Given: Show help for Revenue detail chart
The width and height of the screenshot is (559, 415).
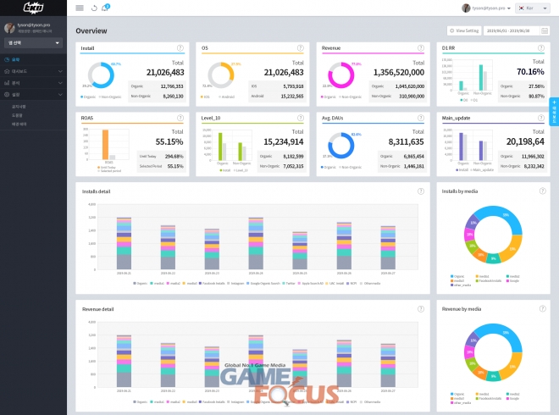Looking at the screenshot, I should [x=421, y=308].
